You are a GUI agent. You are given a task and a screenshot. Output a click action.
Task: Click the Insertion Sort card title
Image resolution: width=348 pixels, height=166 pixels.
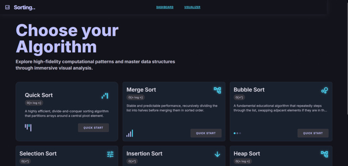click(x=144, y=153)
